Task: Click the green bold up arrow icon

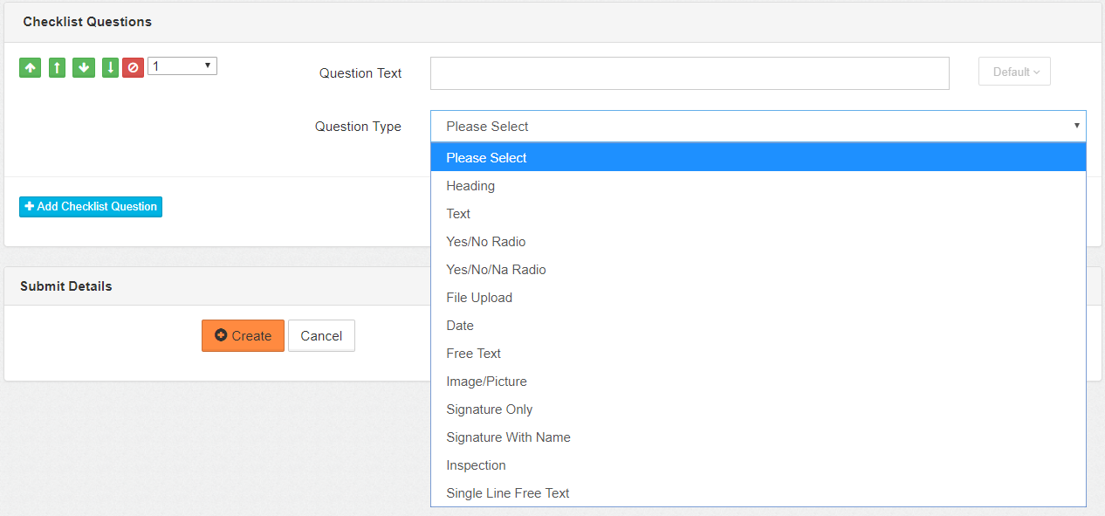Action: [31, 67]
